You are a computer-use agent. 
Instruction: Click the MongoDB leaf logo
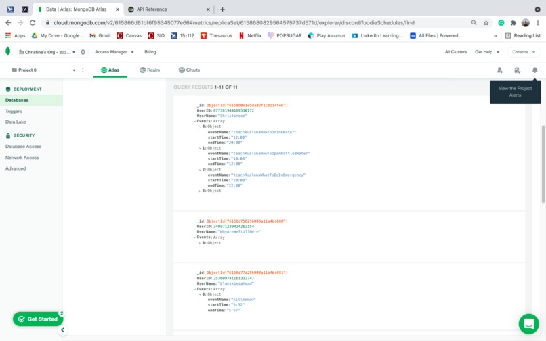pos(7,51)
